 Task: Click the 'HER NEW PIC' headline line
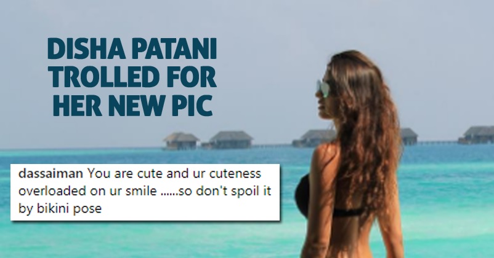coord(132,105)
